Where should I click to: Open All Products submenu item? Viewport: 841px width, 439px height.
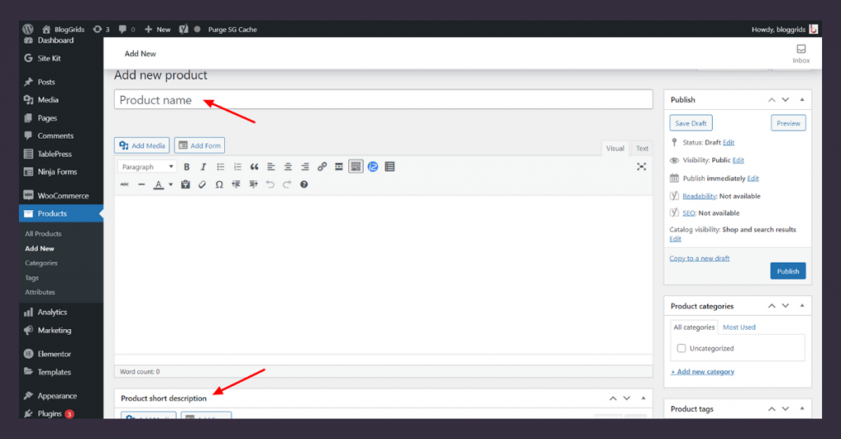(x=43, y=234)
